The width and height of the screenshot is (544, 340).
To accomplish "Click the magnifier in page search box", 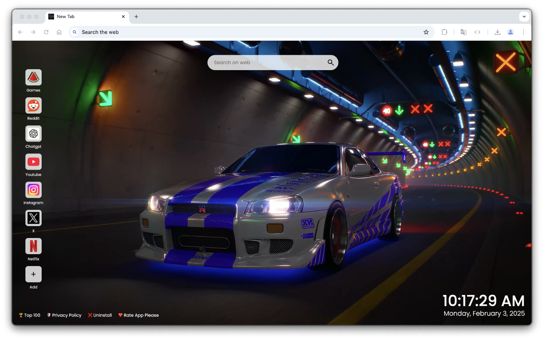I will click(x=331, y=62).
